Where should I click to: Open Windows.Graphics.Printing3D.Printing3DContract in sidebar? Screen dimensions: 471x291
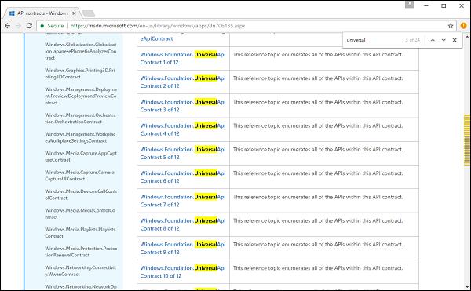(x=80, y=74)
